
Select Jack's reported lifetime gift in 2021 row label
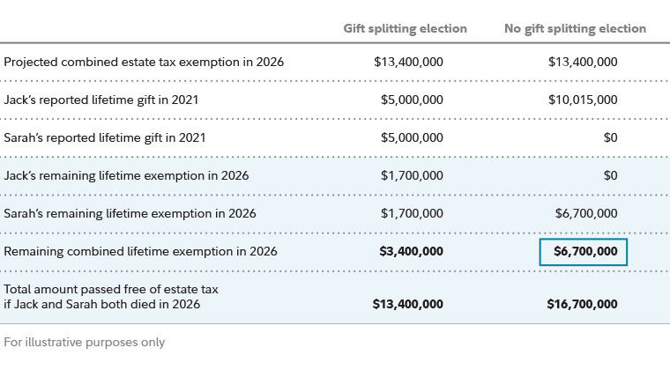(101, 100)
